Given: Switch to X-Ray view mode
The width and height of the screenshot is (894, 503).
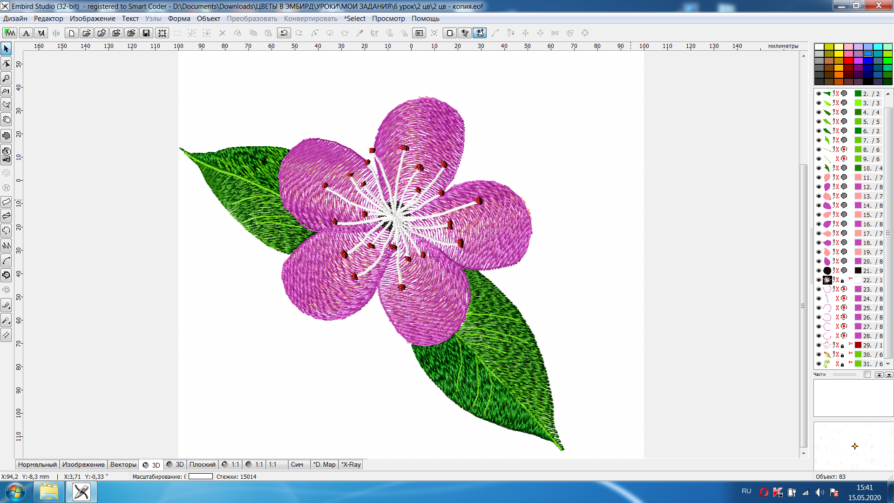Looking at the screenshot, I should pos(351,465).
